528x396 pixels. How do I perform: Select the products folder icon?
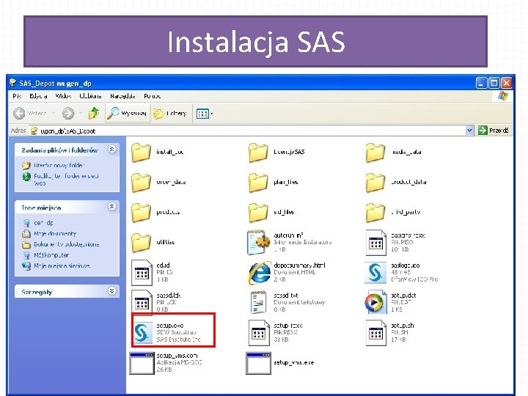[141, 212]
